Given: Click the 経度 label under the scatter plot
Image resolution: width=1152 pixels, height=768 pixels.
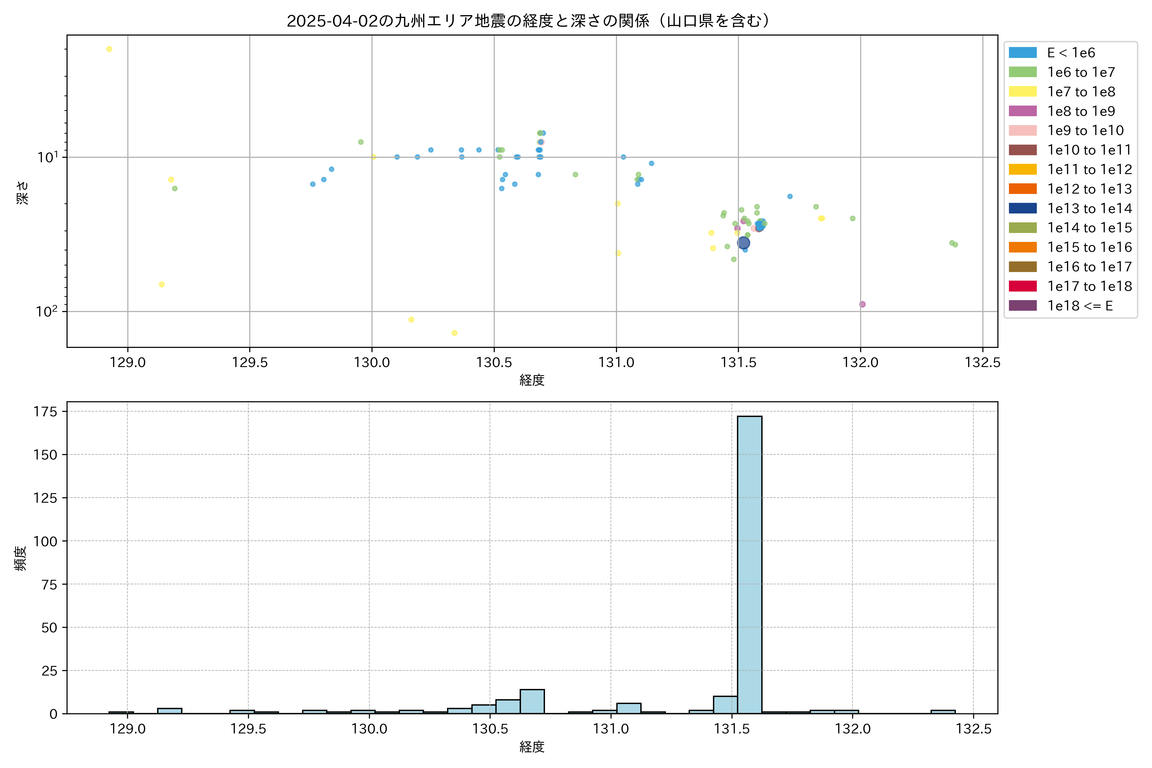Looking at the screenshot, I should (x=532, y=380).
